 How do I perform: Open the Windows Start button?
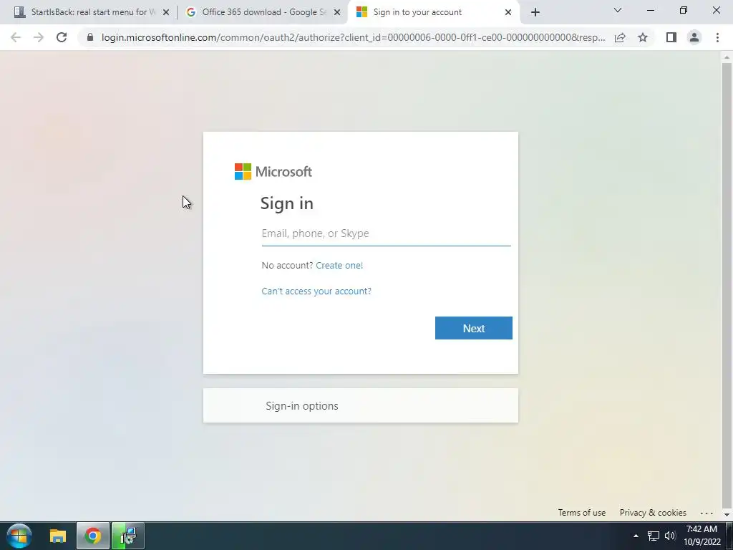tap(19, 536)
